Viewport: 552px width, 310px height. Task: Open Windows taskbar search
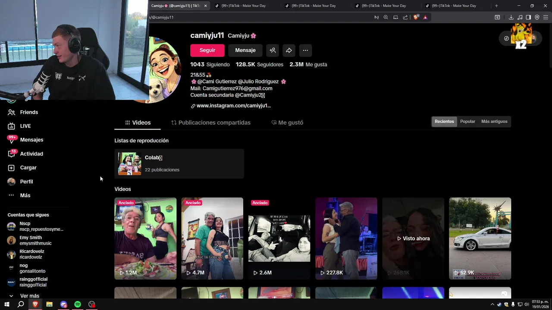(x=21, y=304)
